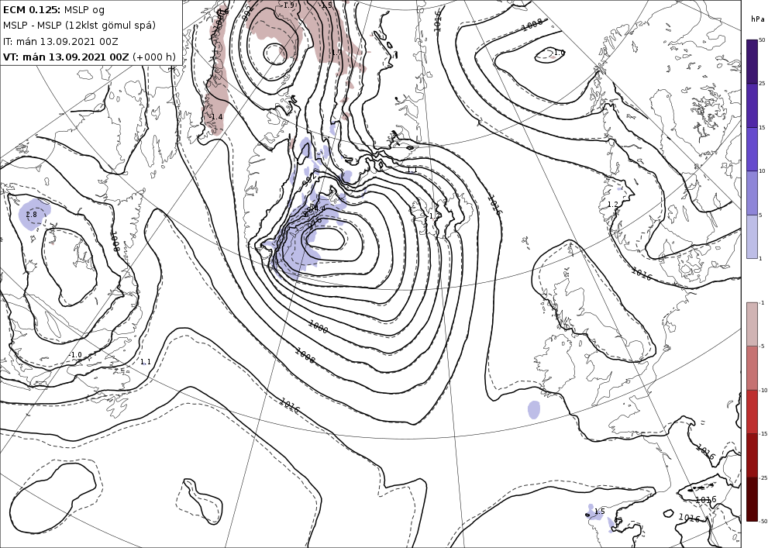Select the bright red -10 to -15 swatch
Screen dimensions: 775x548
point(752,412)
